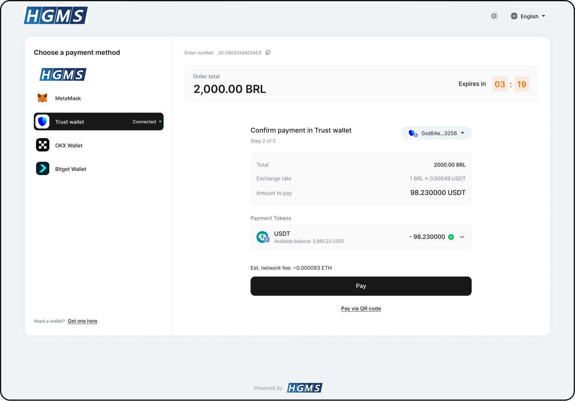
Task: Click the OKX Wallet icon
Action: (x=42, y=145)
